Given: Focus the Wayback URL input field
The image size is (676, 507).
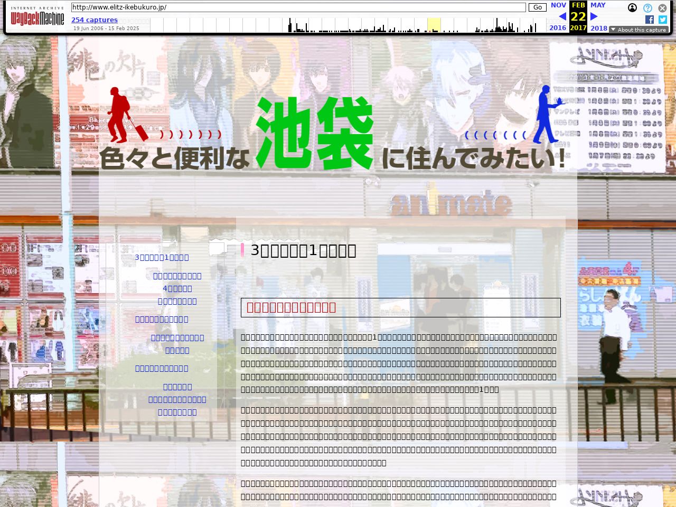Looking at the screenshot, I should pyautogui.click(x=298, y=7).
